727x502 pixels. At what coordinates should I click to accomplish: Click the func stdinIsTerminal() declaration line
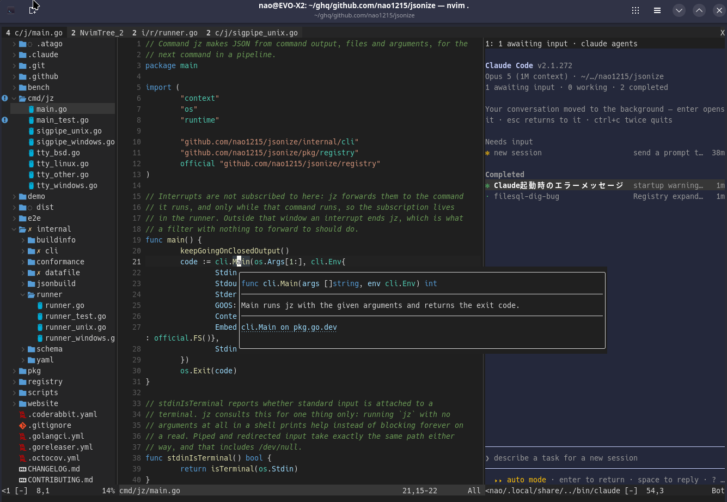(209, 458)
